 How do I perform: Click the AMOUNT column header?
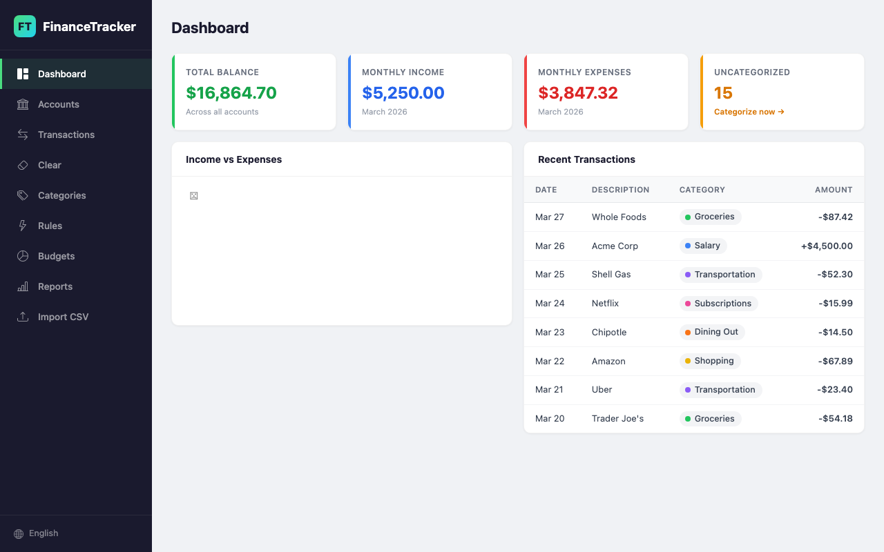pos(834,190)
